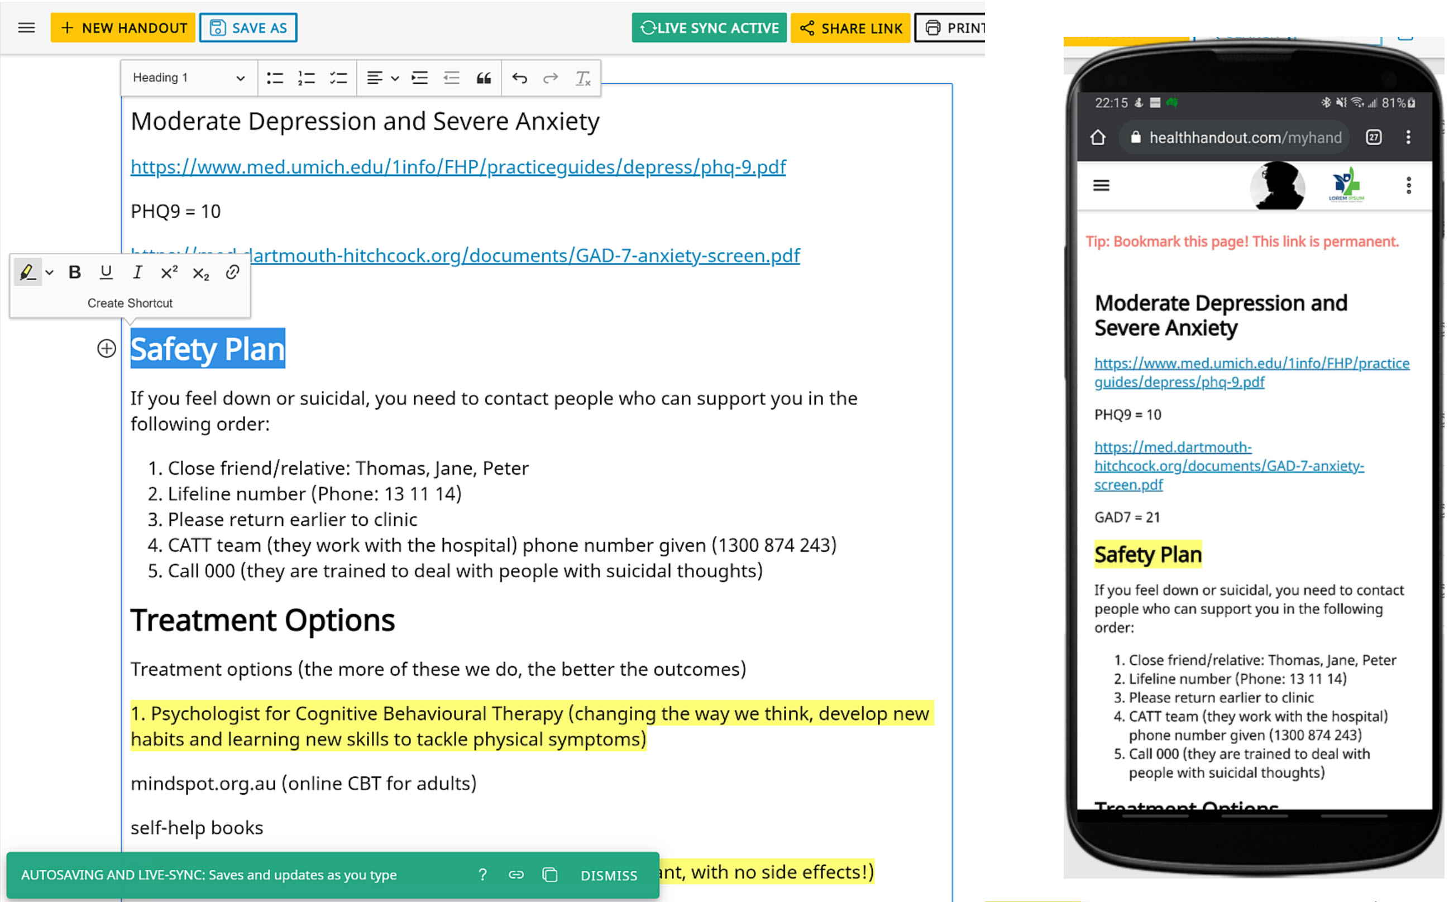Click the selected Safety Plan heading
This screenshot has width=1449, height=902.
point(208,348)
